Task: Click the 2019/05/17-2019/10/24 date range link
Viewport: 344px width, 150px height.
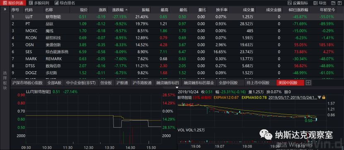Action: click(293, 97)
